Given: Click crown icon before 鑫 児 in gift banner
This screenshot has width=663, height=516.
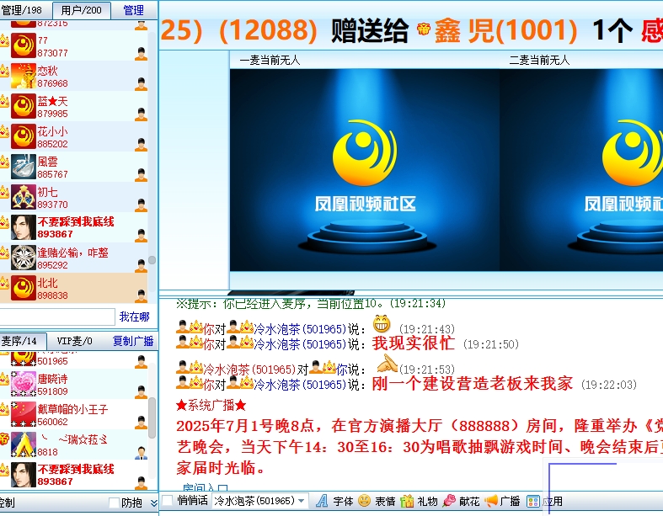Looking at the screenshot, I should point(423,29).
